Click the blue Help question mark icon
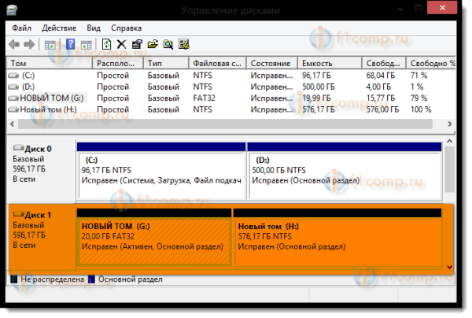Image resolution: width=472 pixels, height=318 pixels. tap(70, 44)
